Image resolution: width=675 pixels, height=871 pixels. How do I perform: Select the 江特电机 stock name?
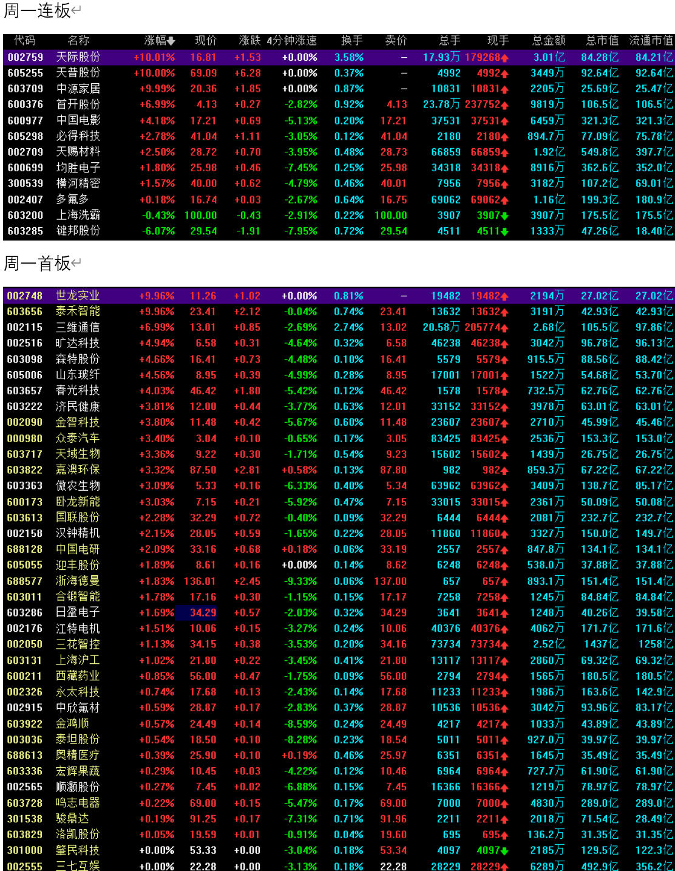(78, 628)
